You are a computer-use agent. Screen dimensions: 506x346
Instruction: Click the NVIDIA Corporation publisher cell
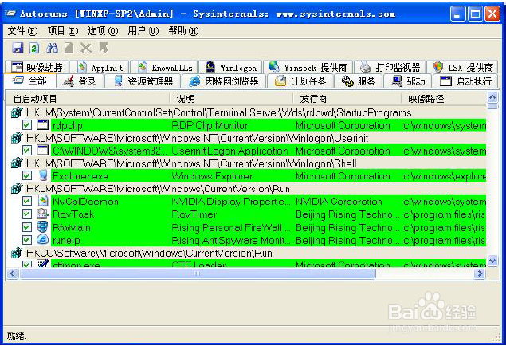[x=339, y=202]
